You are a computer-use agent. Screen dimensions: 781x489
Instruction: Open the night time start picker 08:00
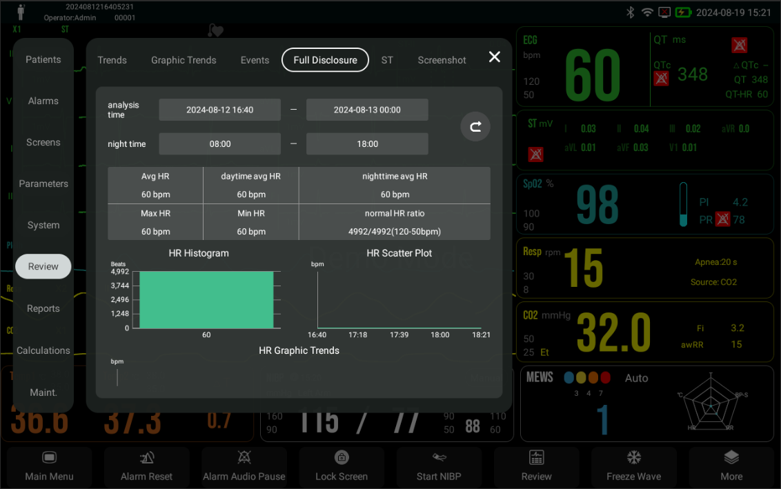[x=219, y=143]
